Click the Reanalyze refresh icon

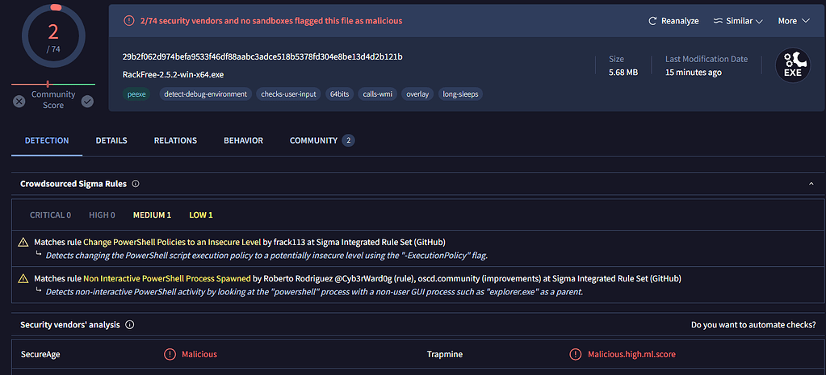tap(654, 21)
